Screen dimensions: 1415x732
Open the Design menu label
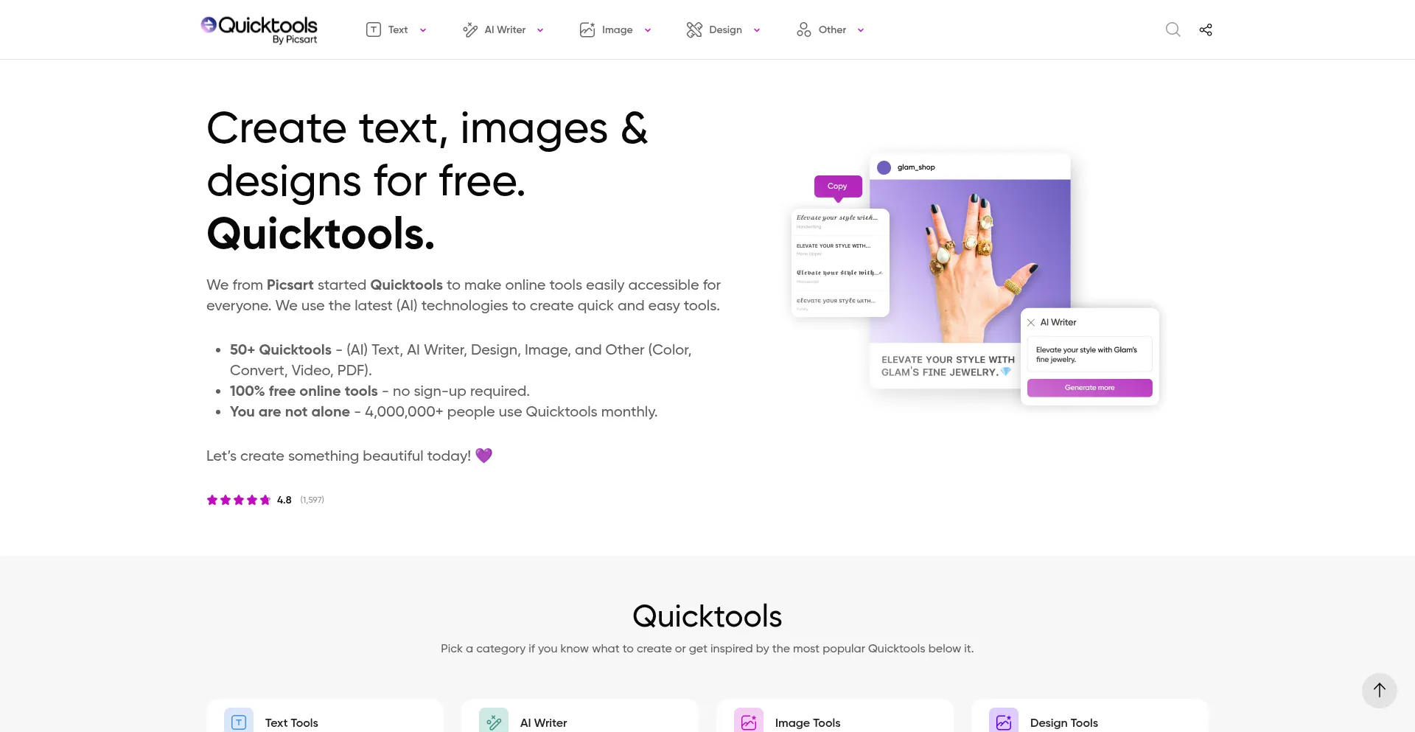[725, 29]
